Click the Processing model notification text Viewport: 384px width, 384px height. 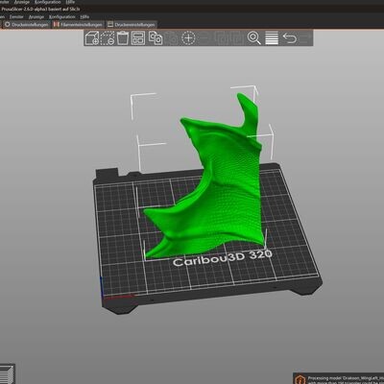tap(346, 380)
